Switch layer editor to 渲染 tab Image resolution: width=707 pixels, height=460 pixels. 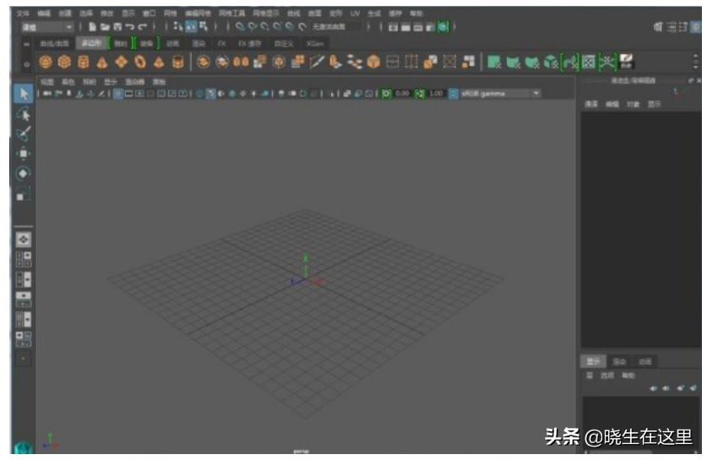pos(619,362)
